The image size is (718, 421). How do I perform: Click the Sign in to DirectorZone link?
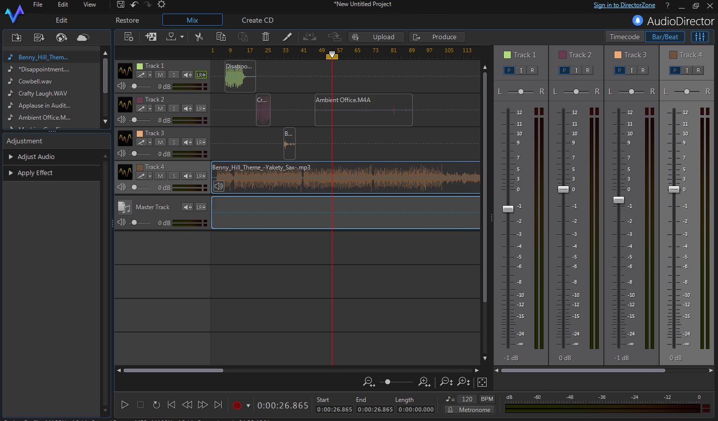(624, 5)
